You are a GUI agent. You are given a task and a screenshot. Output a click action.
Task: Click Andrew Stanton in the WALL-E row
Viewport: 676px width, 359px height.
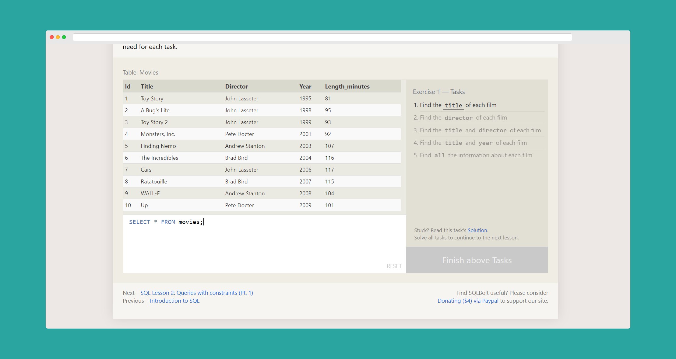pyautogui.click(x=245, y=193)
